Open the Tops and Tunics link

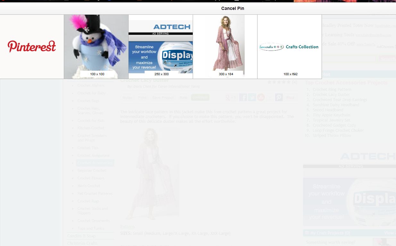[91, 228]
